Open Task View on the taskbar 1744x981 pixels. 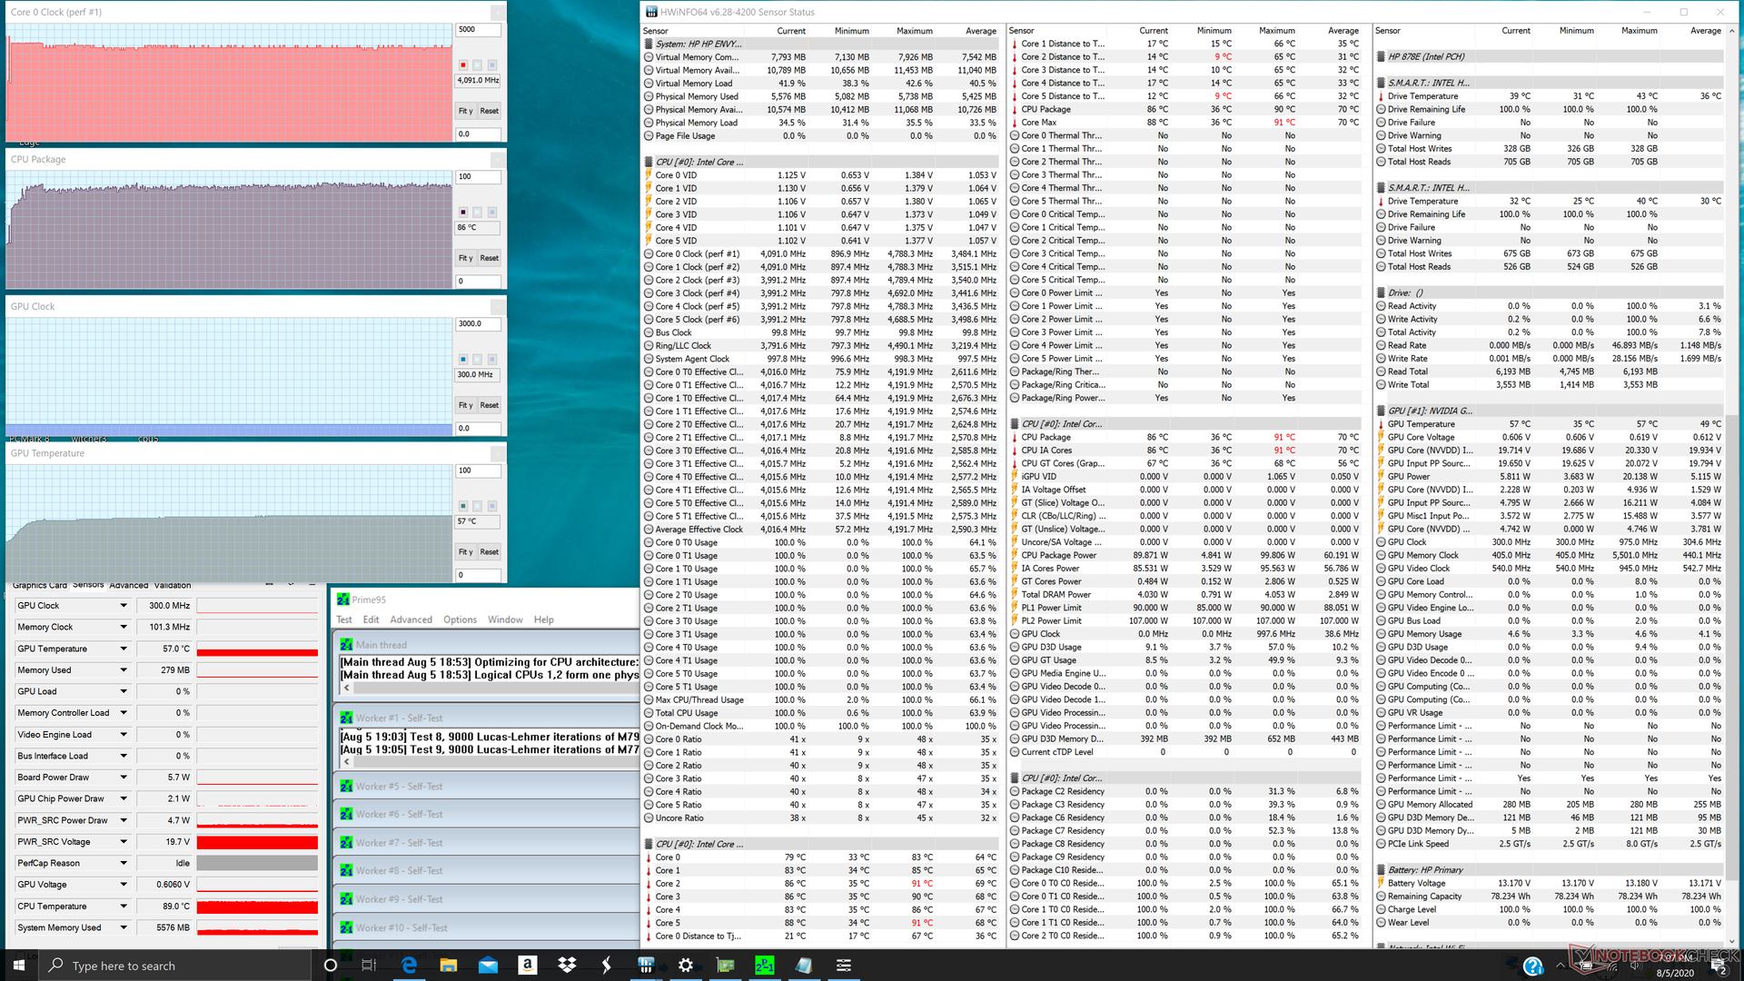click(369, 966)
